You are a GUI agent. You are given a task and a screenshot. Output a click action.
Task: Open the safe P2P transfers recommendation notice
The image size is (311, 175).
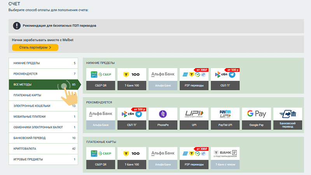point(156,26)
